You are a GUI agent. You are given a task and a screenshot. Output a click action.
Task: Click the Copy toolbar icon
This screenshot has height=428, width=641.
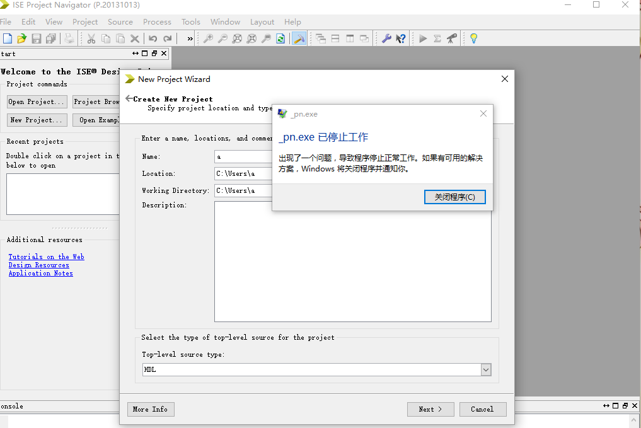pos(106,38)
